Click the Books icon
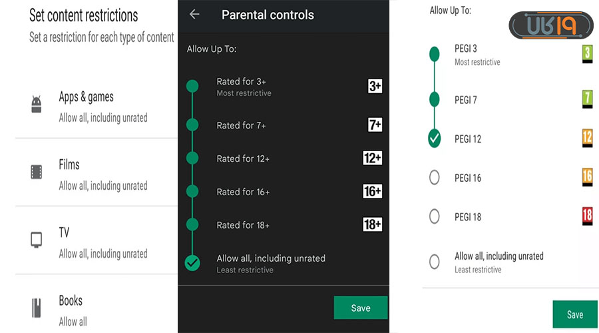 (x=37, y=308)
